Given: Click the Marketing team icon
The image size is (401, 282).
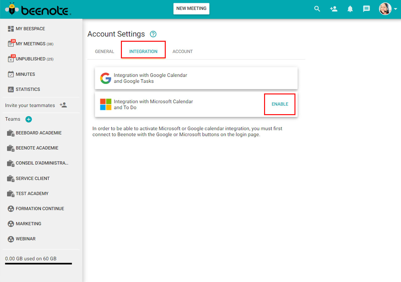Looking at the screenshot, I should (11, 224).
